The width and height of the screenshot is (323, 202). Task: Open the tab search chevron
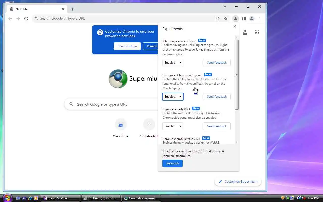225,6
